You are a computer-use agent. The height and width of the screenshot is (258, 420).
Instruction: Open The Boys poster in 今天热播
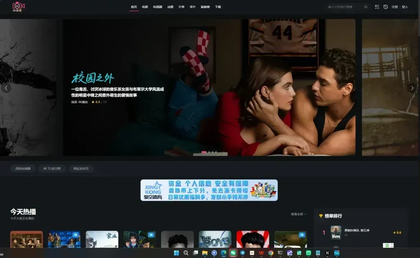[x=215, y=239]
